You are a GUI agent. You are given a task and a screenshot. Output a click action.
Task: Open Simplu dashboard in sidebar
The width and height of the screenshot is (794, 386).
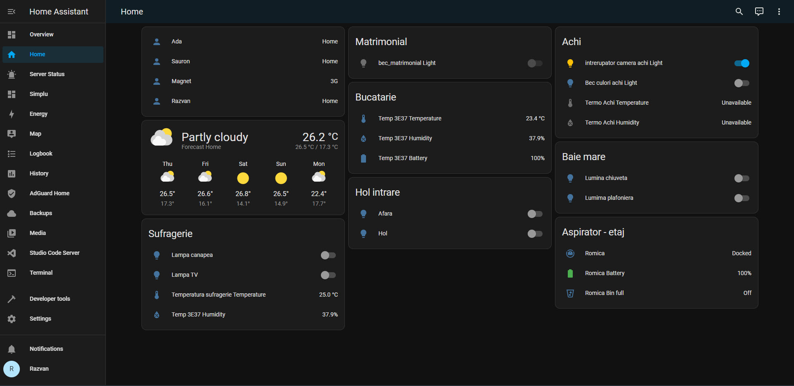coord(53,94)
